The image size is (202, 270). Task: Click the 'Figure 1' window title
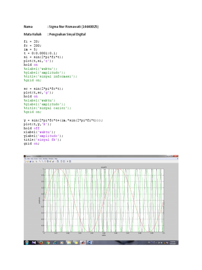pyautogui.click(x=28, y=156)
